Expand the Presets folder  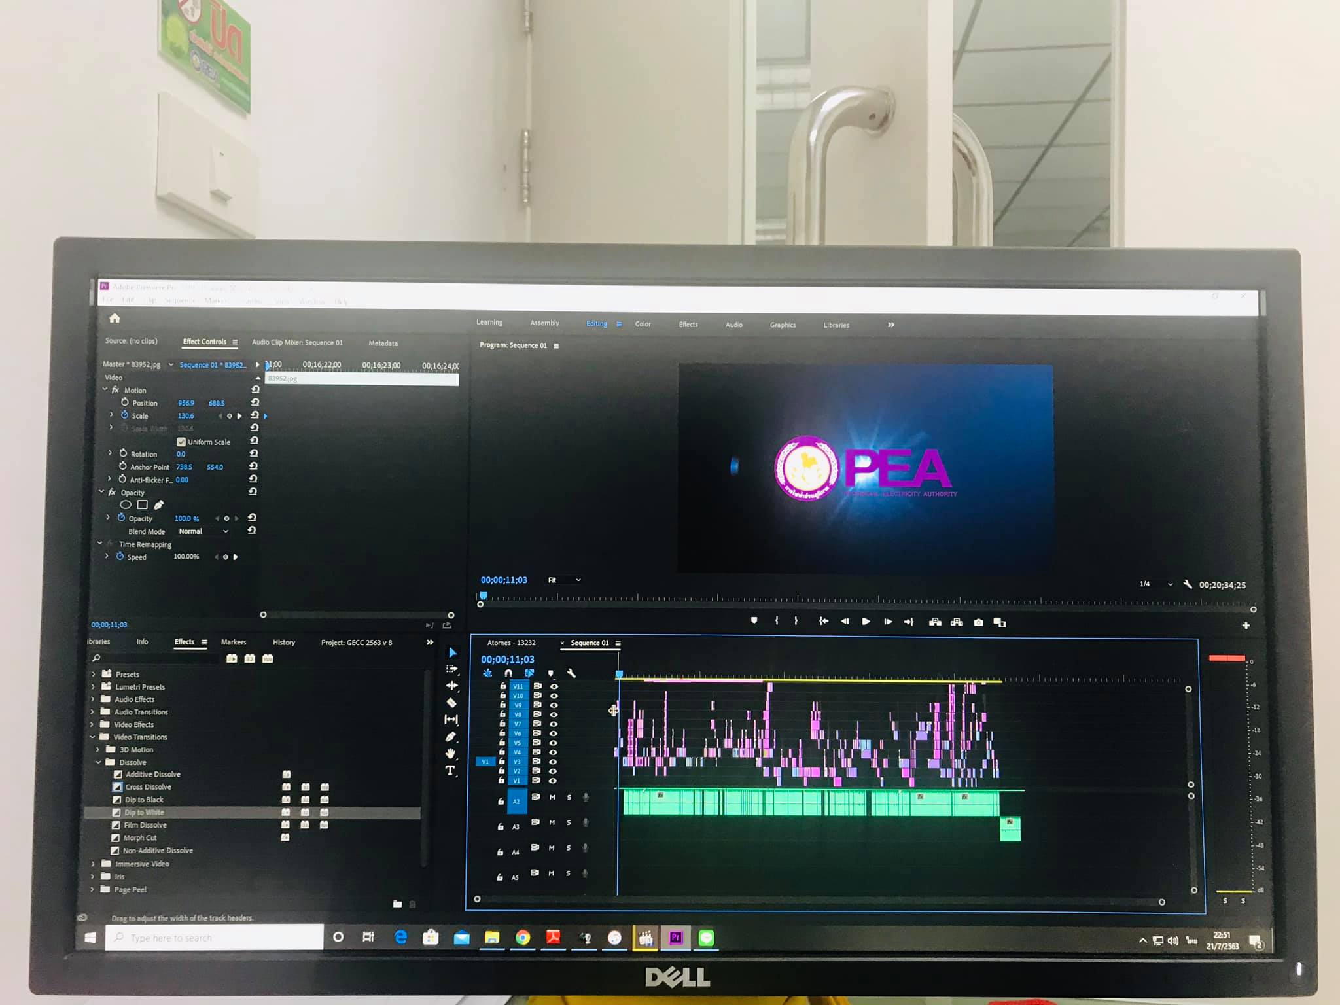[93, 674]
